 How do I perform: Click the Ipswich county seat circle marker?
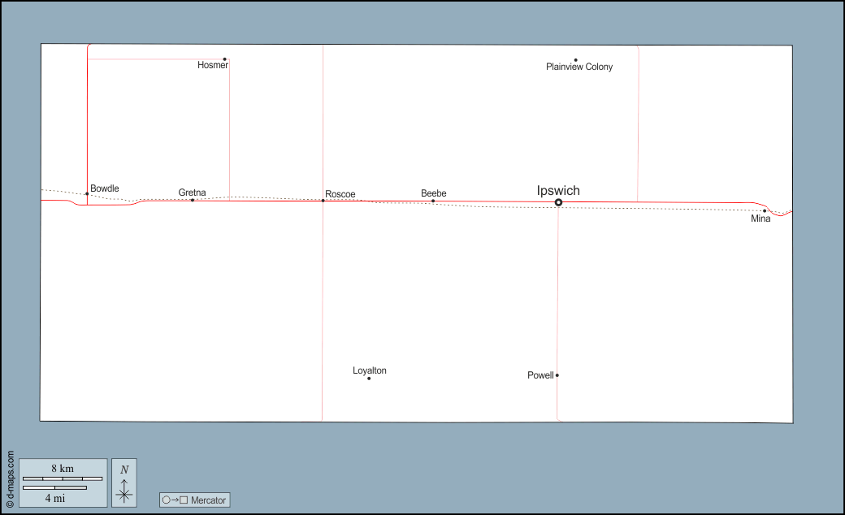pos(558,202)
